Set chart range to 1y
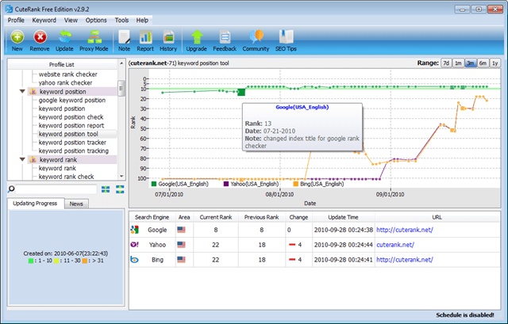This screenshot has width=508, height=324. click(495, 63)
